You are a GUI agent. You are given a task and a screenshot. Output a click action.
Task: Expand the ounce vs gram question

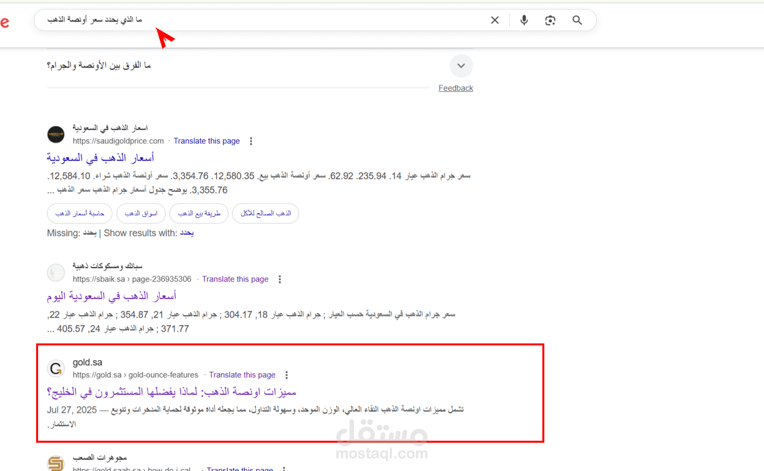point(461,66)
